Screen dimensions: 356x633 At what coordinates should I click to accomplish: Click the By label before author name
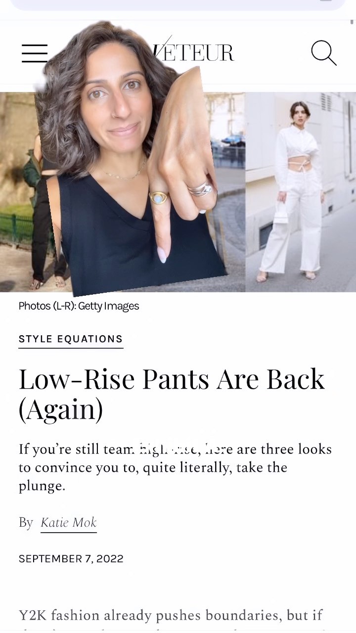tap(26, 523)
